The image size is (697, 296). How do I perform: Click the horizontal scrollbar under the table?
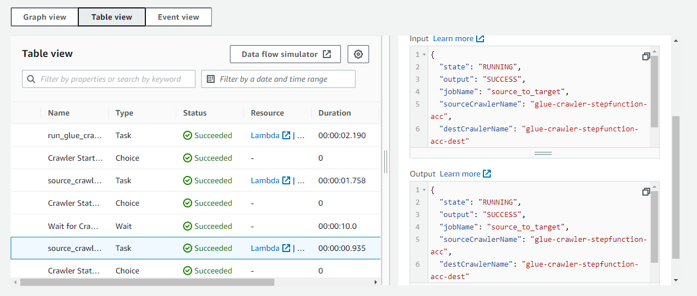pos(146,282)
